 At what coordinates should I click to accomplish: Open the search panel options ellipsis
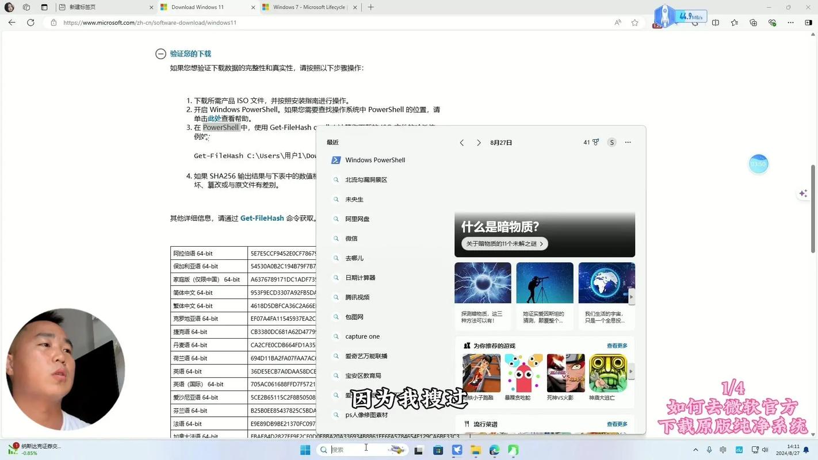628,142
